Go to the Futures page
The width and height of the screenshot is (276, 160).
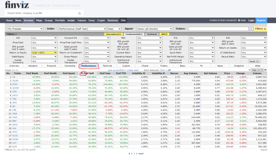click(x=82, y=20)
